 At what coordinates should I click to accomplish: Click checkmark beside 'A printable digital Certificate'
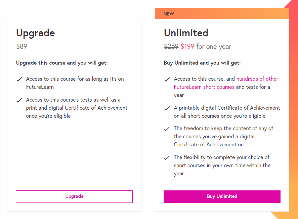coord(167,108)
